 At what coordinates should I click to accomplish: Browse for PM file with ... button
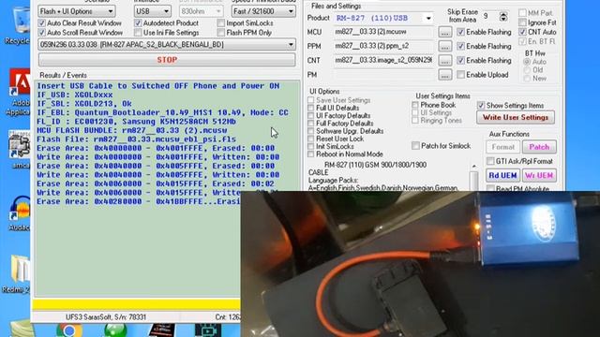(x=444, y=75)
